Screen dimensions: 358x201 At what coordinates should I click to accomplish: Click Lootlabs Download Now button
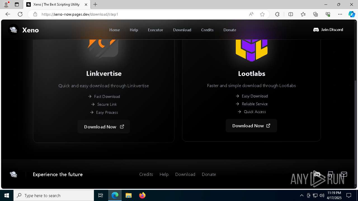pos(251,126)
